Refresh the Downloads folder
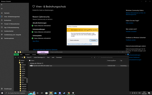 pyautogui.click(x=95, y=57)
